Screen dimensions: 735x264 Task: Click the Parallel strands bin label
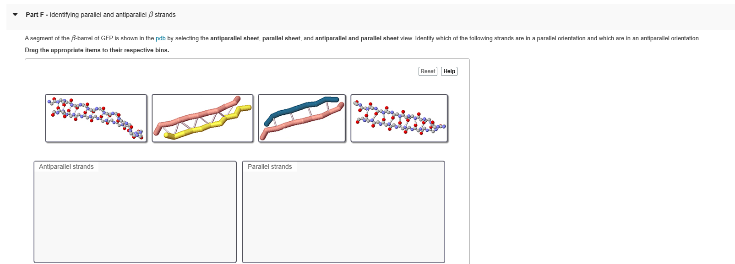270,167
